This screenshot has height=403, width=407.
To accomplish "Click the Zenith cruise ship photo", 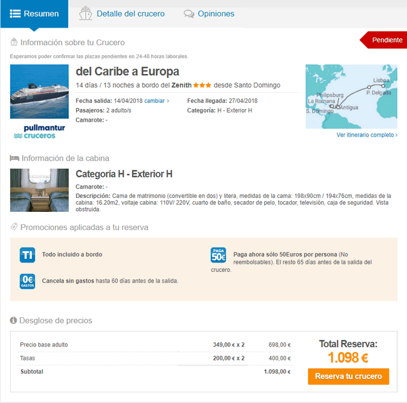I will pyautogui.click(x=39, y=92).
